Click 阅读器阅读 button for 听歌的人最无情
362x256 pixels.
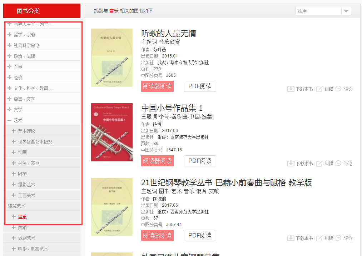(x=157, y=86)
